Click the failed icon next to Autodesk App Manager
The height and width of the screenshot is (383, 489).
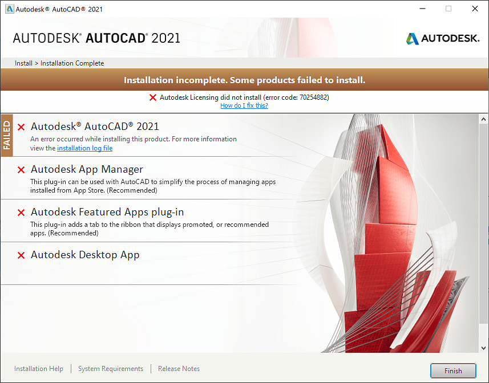[21, 170]
